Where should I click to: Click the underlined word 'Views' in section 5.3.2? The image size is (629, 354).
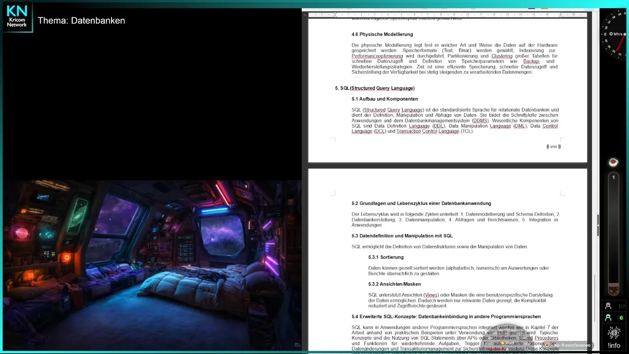[431, 295]
